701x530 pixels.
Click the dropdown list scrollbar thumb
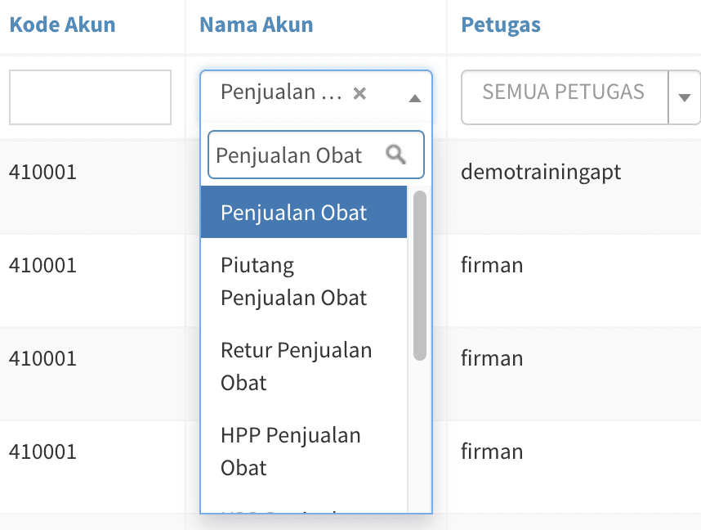[420, 276]
